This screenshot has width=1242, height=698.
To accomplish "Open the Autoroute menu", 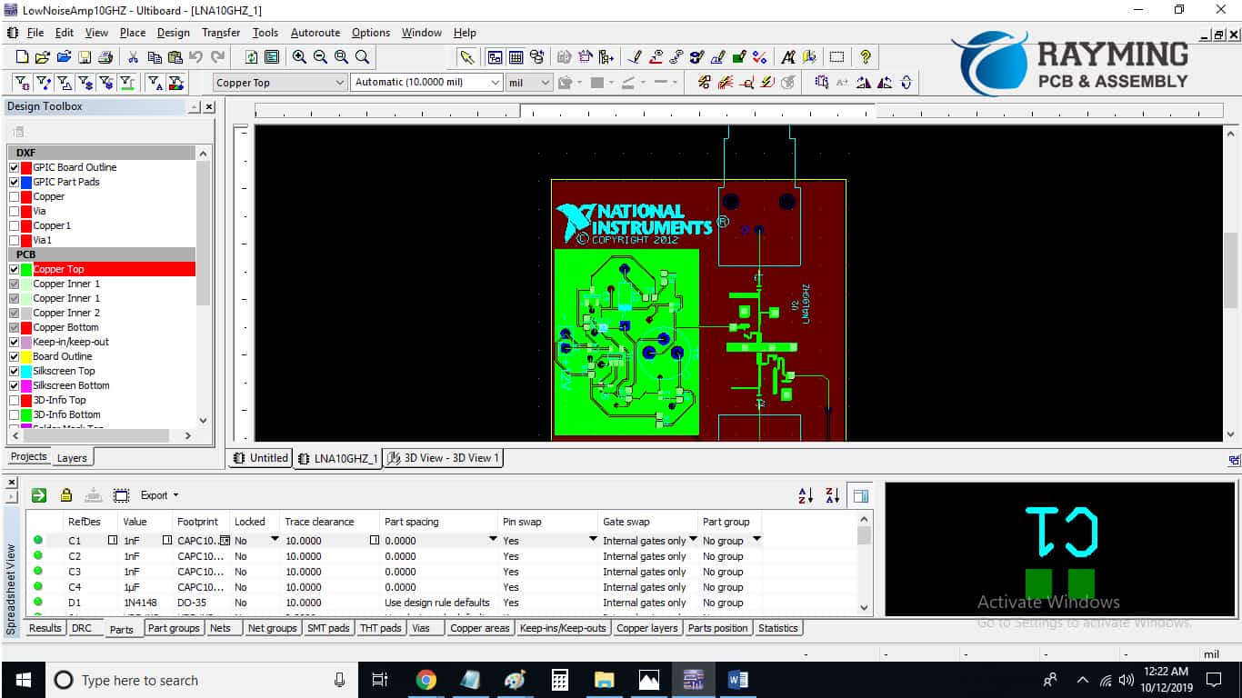I will [x=316, y=32].
